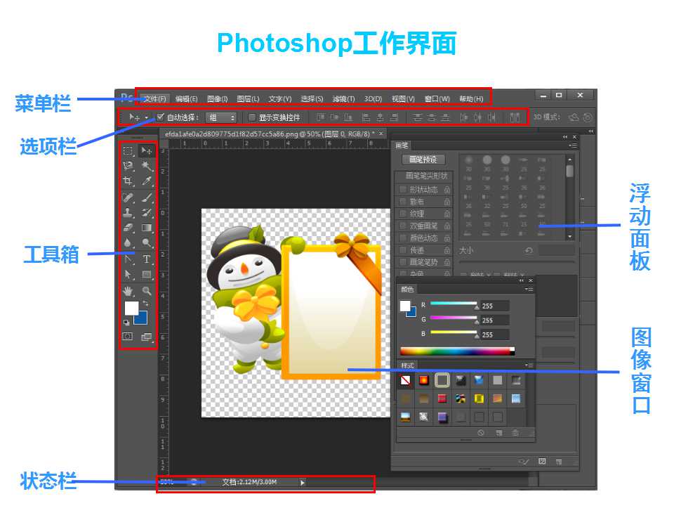Choose the Crop tool
The image size is (674, 506).
coord(128,181)
